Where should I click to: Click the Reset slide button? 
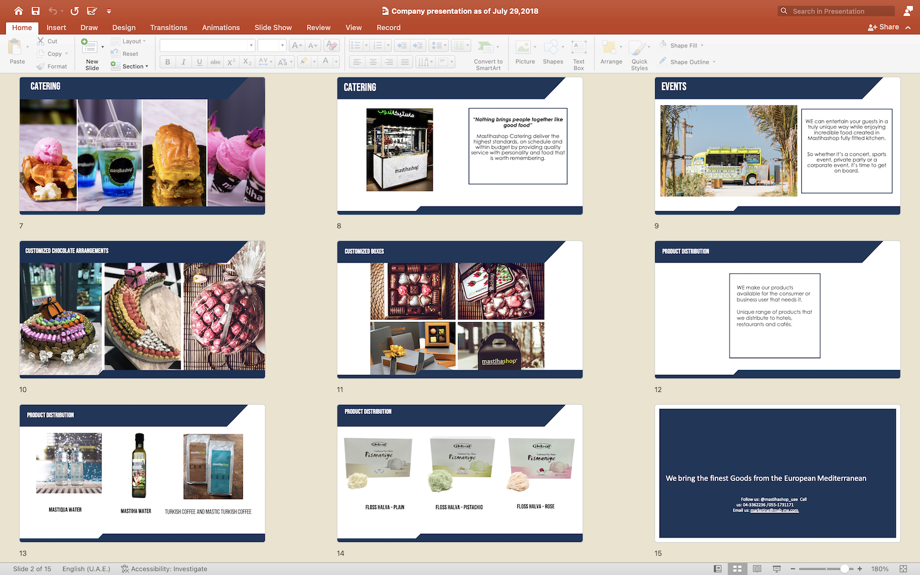pos(125,54)
